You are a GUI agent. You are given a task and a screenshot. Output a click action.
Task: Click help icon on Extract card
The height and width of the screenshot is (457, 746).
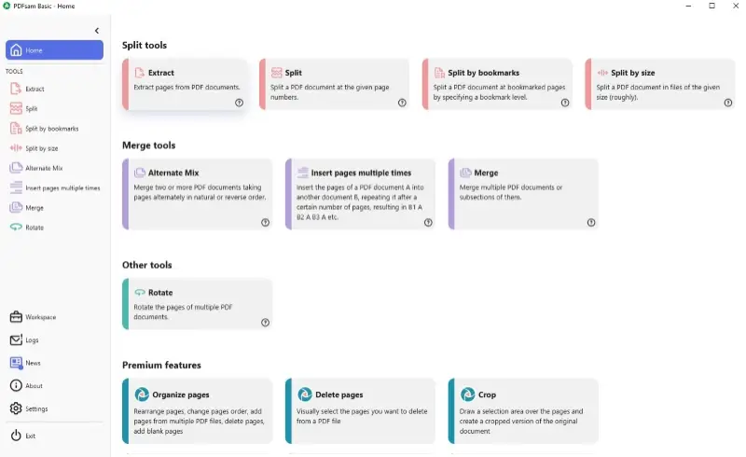[239, 103]
